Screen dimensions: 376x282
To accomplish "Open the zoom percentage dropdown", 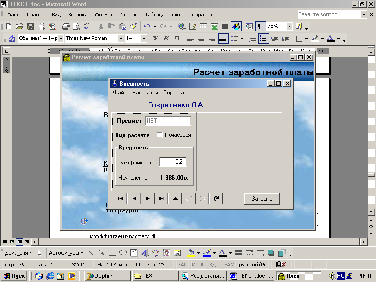I will 290,26.
